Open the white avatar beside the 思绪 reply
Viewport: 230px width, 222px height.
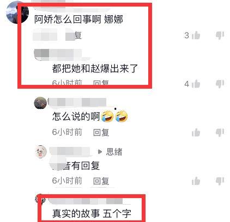tap(41, 152)
